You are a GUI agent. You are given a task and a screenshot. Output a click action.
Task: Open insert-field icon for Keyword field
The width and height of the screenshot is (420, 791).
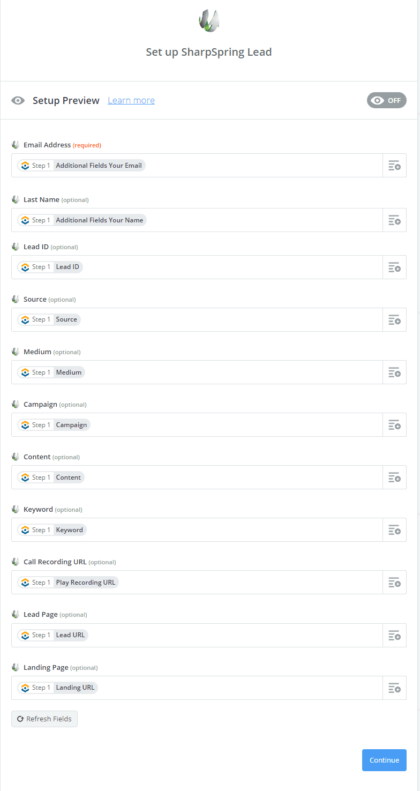394,530
